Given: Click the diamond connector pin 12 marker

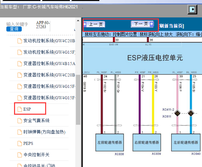Looking at the screenshot, I should coord(191,113).
